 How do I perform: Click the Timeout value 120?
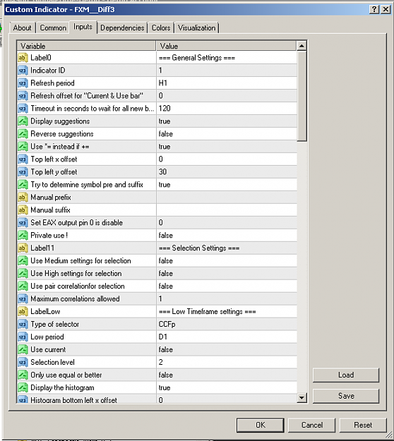coord(165,108)
